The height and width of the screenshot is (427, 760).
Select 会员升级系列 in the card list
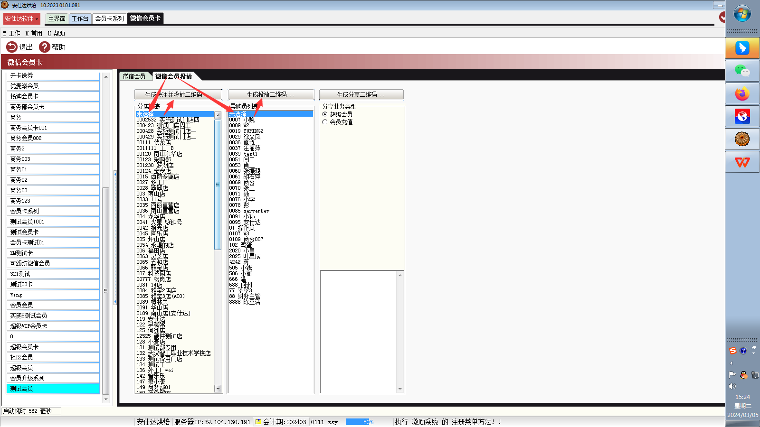[x=53, y=378]
